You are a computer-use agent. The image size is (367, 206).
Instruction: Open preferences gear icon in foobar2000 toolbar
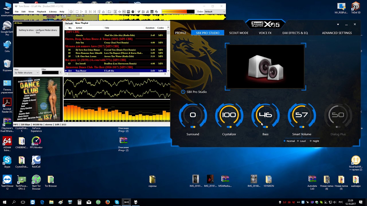pyautogui.click(x=71, y=12)
